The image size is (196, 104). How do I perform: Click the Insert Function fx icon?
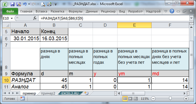[x=35, y=18]
